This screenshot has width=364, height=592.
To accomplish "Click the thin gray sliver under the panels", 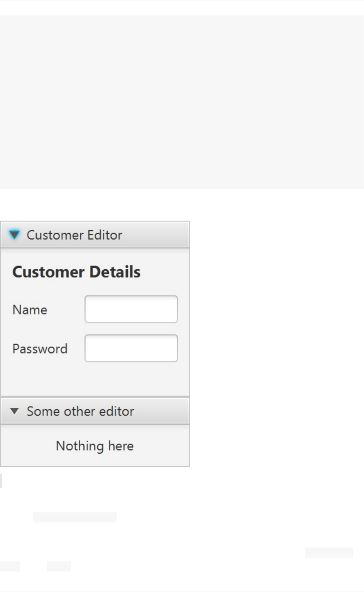I will [x=1, y=481].
